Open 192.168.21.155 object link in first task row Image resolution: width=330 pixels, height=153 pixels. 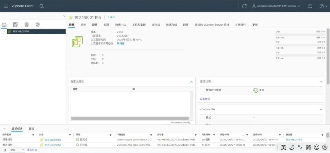pos(53,140)
